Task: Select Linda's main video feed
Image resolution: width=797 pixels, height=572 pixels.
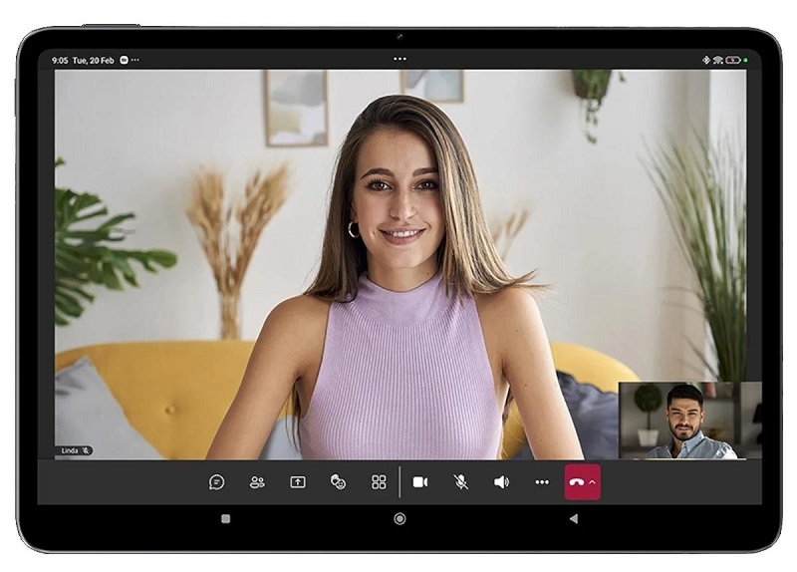Action: pos(400,264)
